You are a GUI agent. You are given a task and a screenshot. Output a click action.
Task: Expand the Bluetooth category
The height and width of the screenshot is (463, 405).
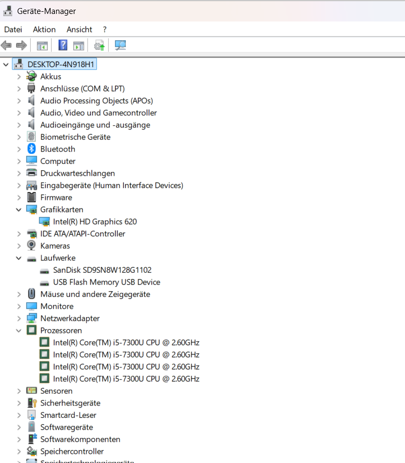(19, 149)
